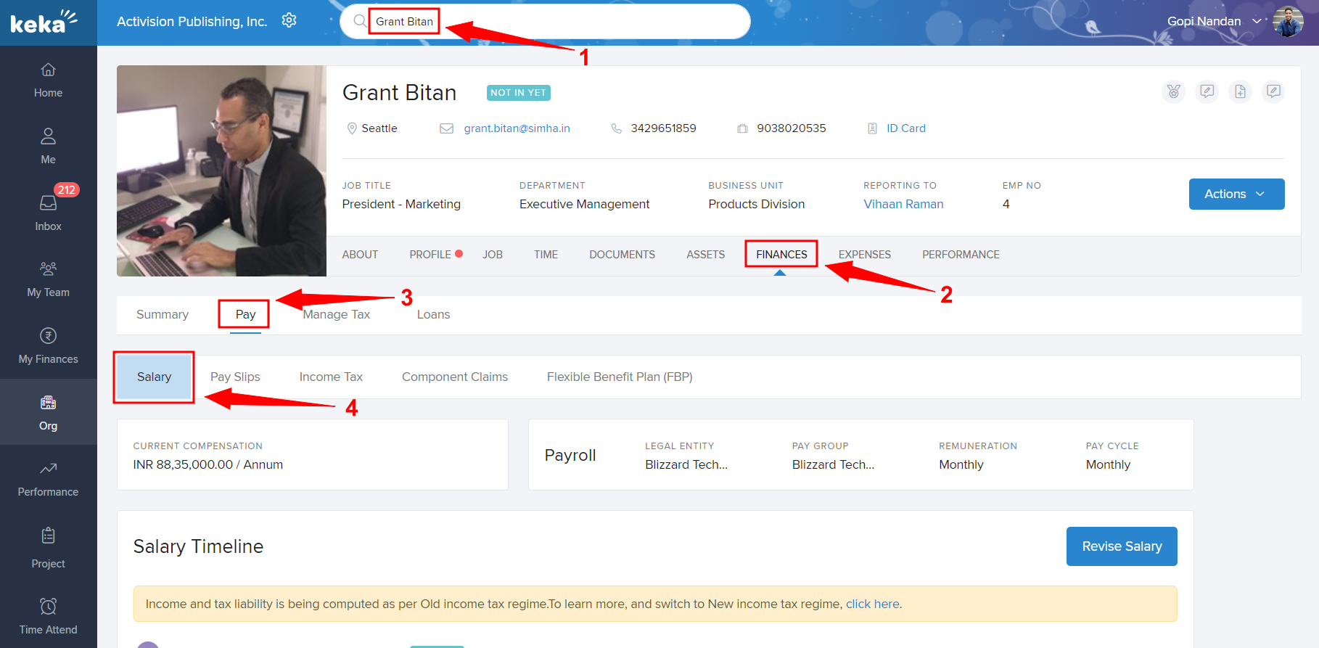Go to Home in the left sidebar
Viewport: 1319px width, 648px height.
pos(48,80)
